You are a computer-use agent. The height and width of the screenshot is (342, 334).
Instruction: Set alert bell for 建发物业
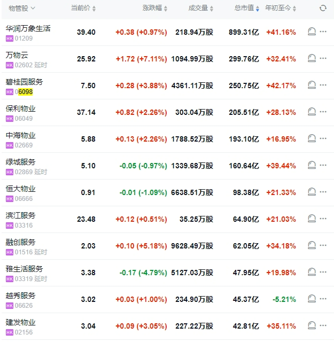[312, 325]
